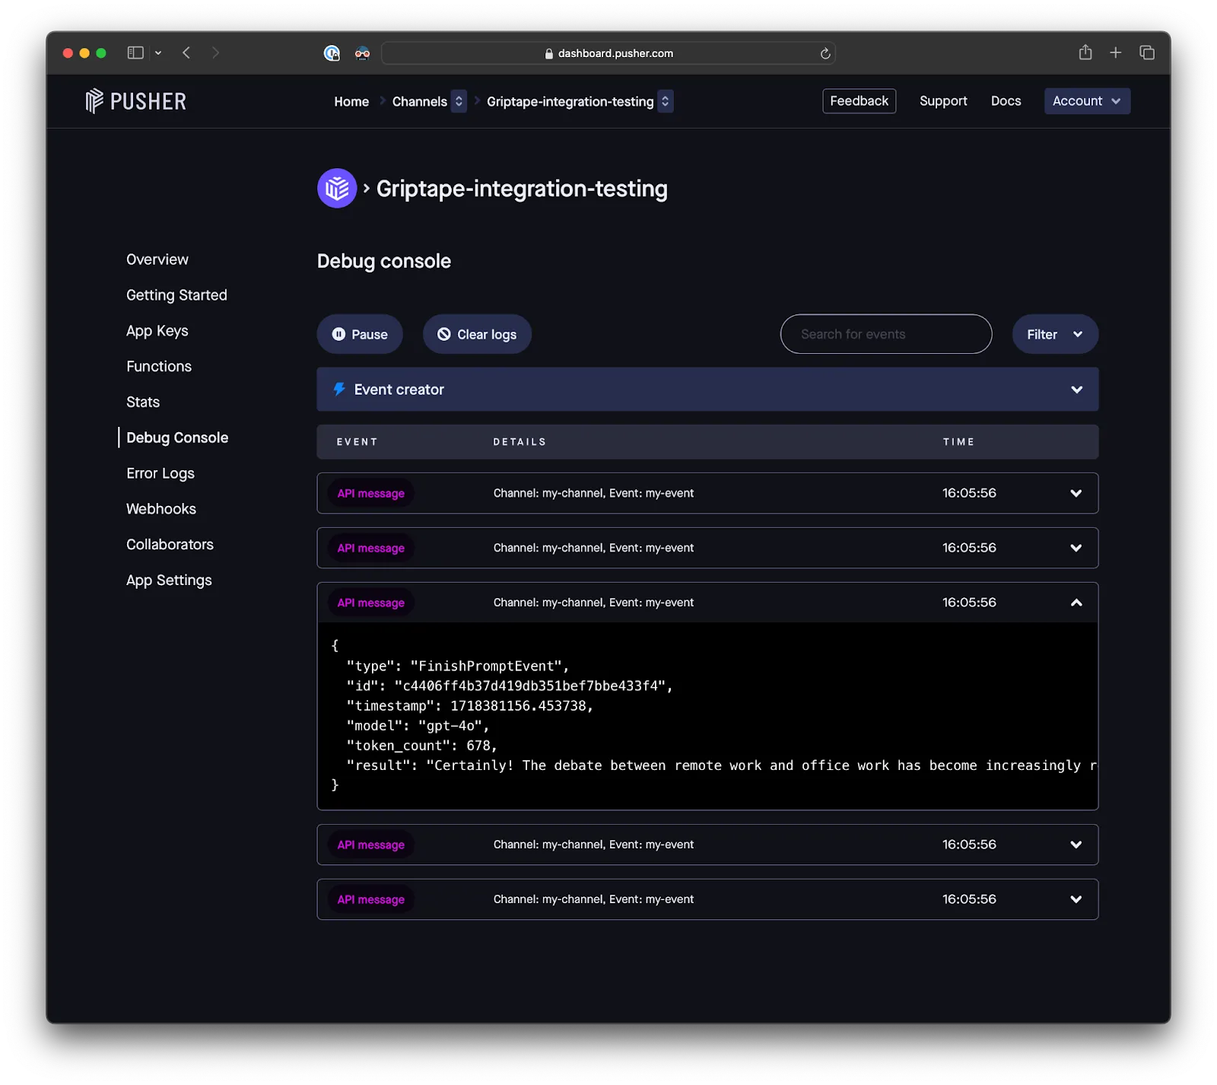This screenshot has width=1217, height=1085.
Task: Expand the fourth API message row
Action: click(x=707, y=845)
